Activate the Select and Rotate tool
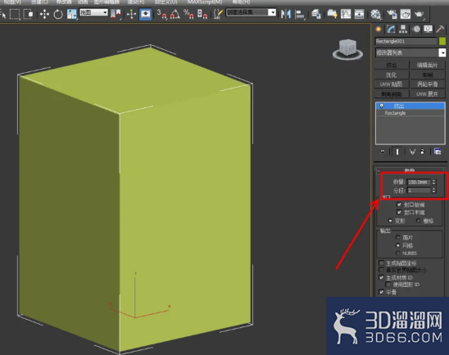The image size is (449, 355). click(58, 14)
